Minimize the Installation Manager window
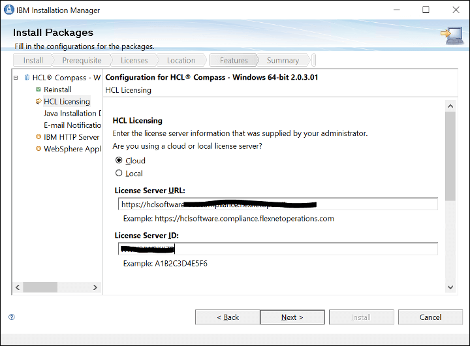The image size is (470, 346). pos(397,10)
